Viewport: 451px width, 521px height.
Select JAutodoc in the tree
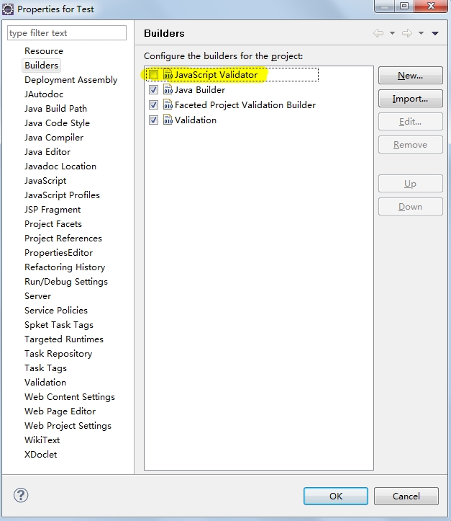pos(44,94)
